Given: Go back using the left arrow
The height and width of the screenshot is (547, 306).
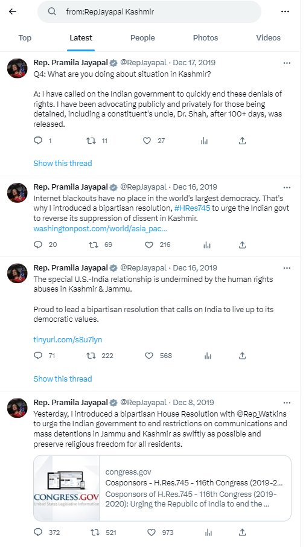Looking at the screenshot, I should tap(13, 11).
